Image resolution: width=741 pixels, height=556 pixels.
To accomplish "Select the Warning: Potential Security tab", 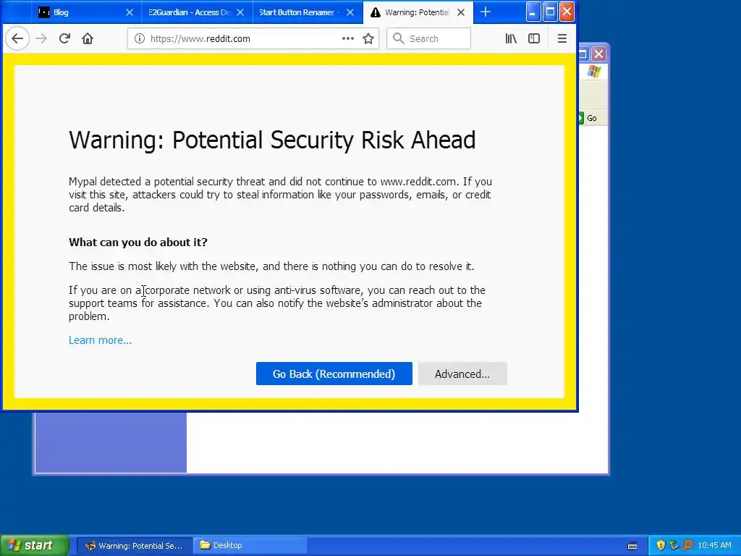I will [418, 13].
